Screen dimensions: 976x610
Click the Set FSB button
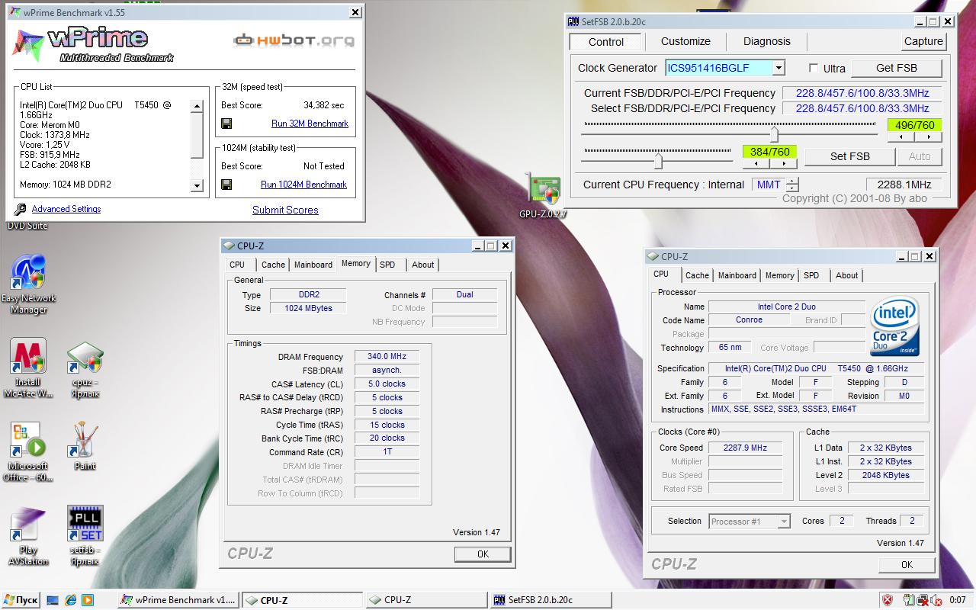coord(849,156)
